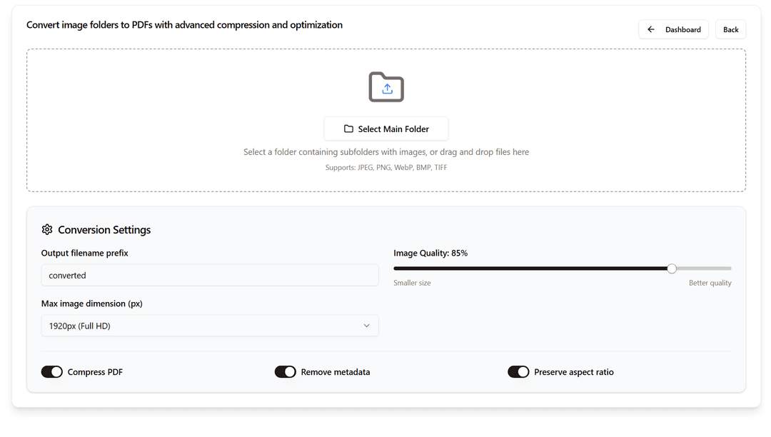Click the Preserve aspect ratio label
The height and width of the screenshot is (437, 771).
[x=574, y=372]
